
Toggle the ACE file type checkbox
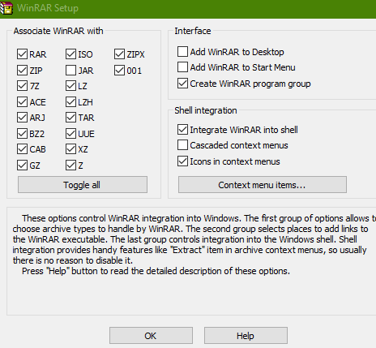point(22,102)
